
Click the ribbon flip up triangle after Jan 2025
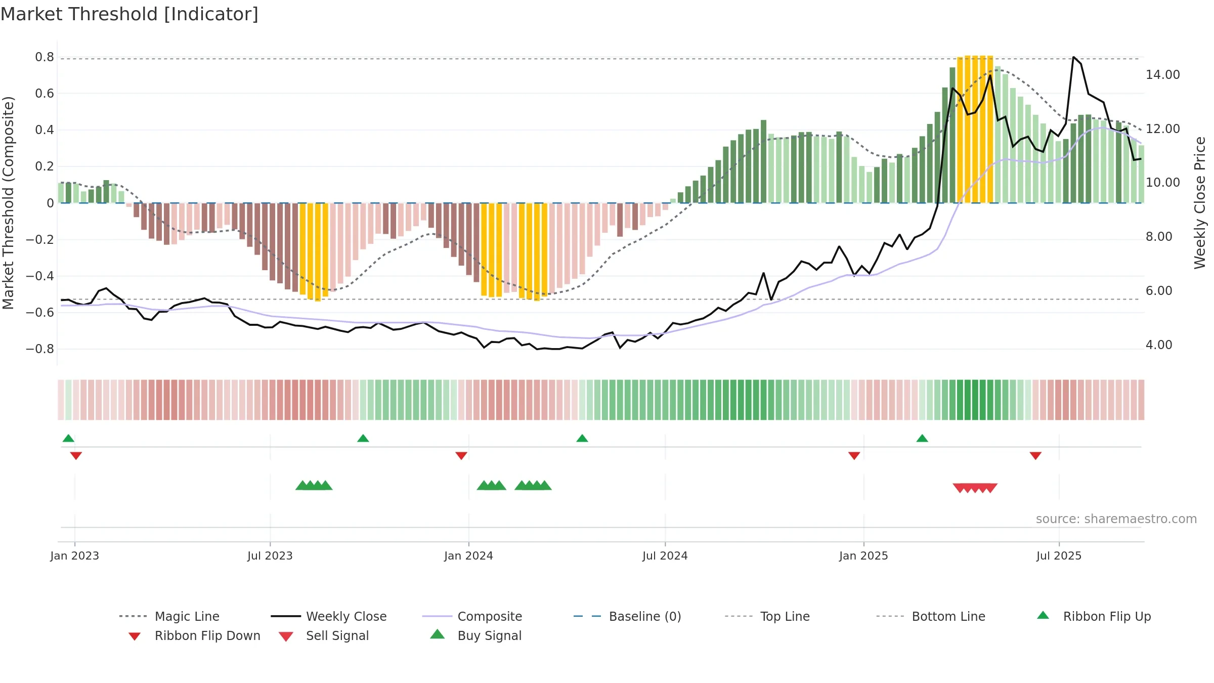(922, 438)
